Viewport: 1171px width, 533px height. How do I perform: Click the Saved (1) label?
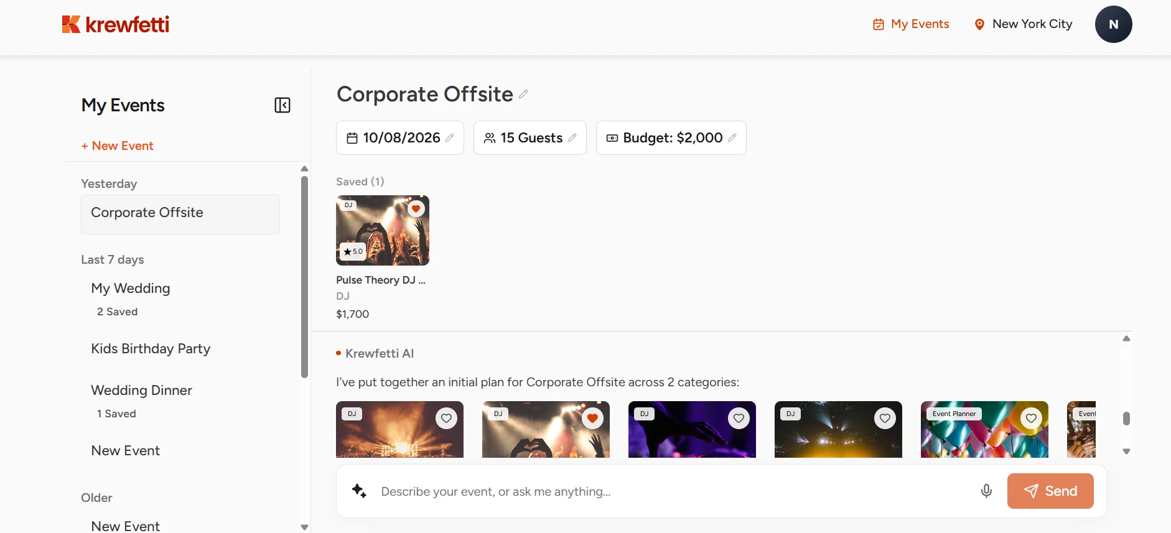(x=360, y=182)
